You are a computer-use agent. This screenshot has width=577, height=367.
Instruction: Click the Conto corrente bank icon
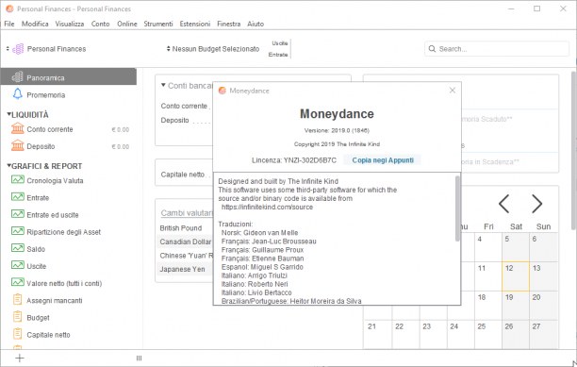point(17,128)
